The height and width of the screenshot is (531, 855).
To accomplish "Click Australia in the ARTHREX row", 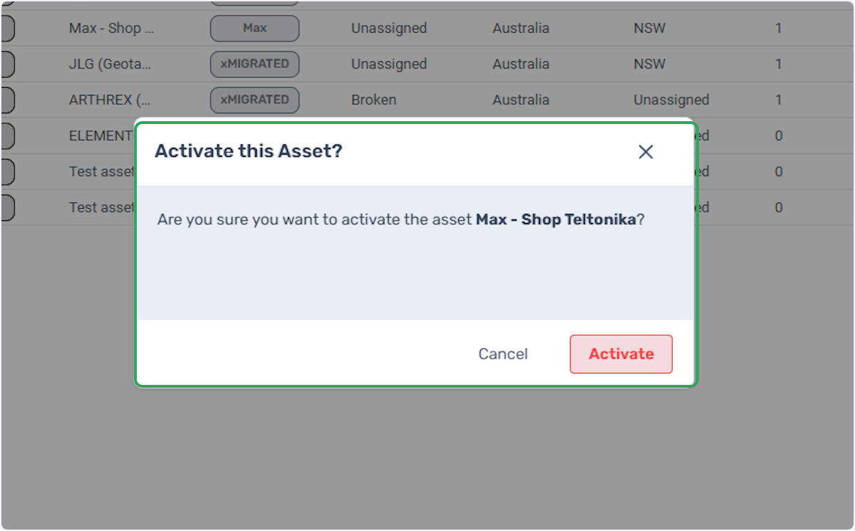I will [x=521, y=100].
